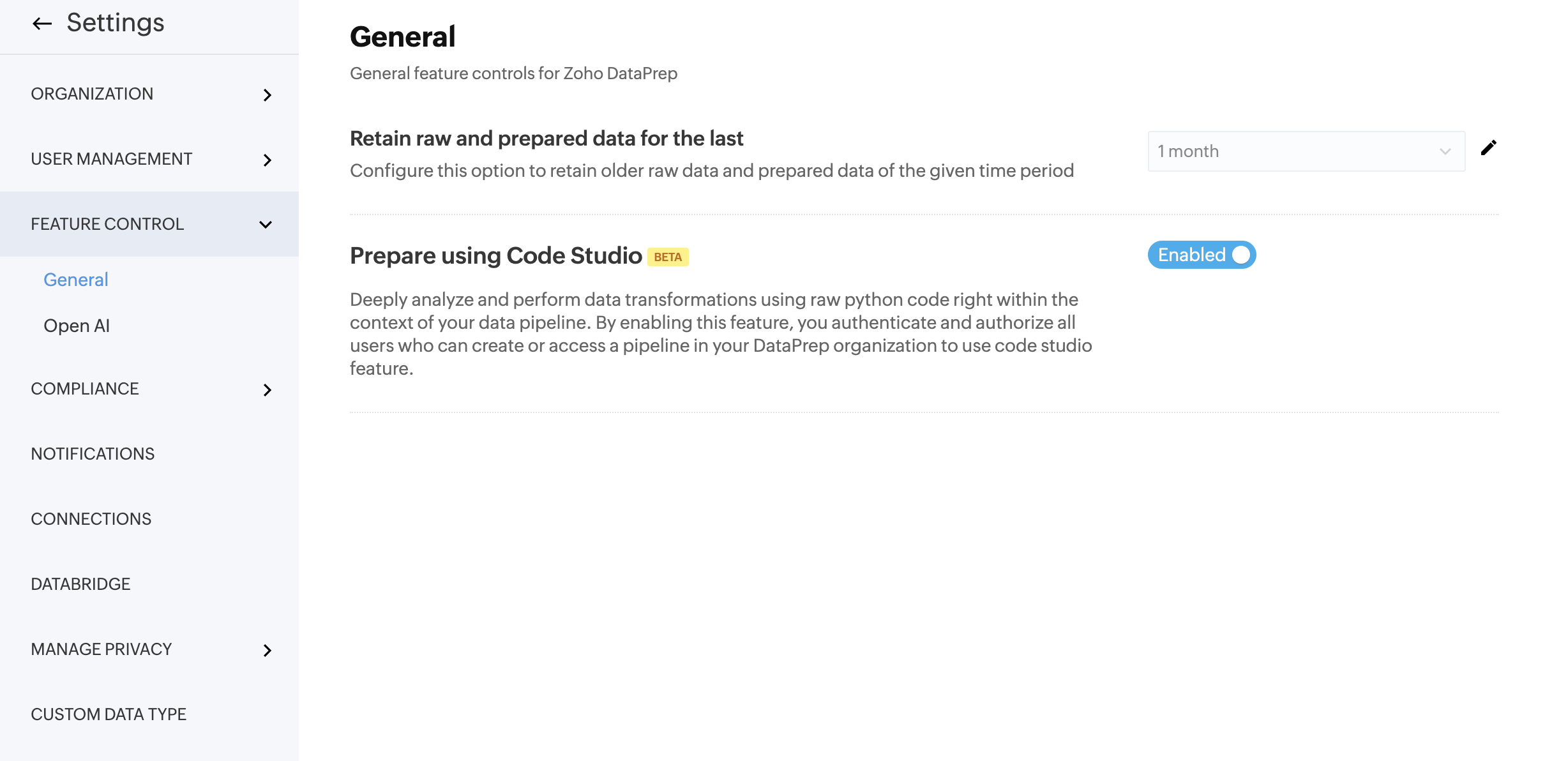
Task: Open the Open AI settings page
Action: [x=77, y=326]
